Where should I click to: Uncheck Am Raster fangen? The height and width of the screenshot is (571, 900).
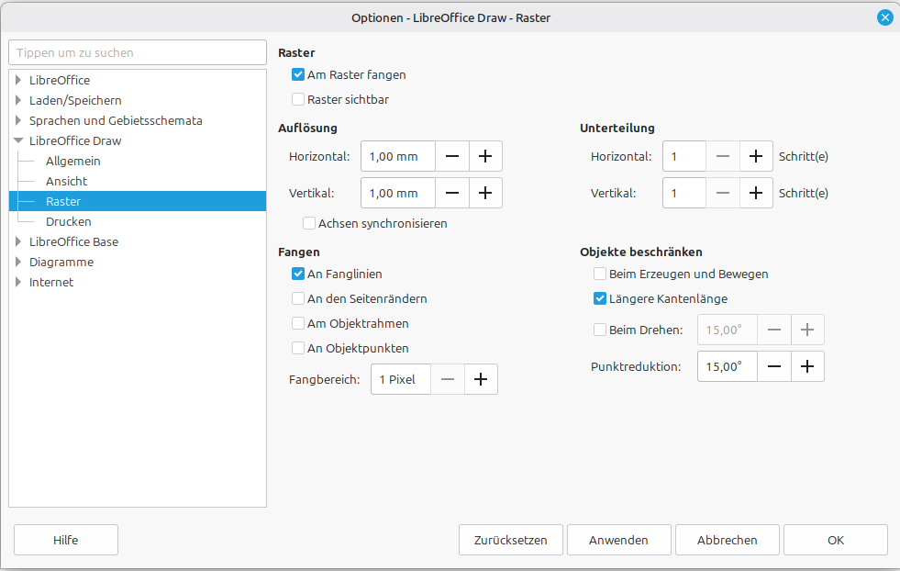click(x=298, y=74)
